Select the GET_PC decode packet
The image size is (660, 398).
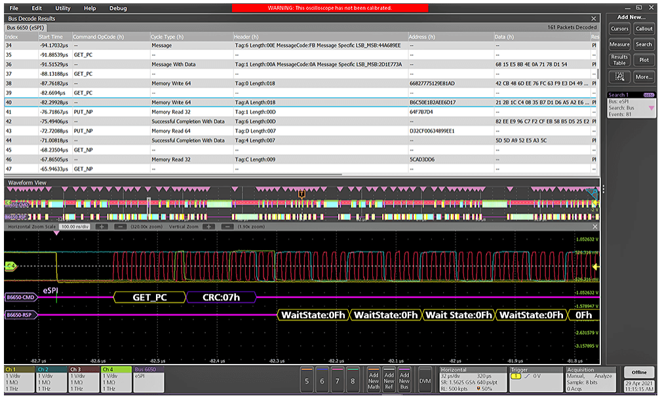(x=149, y=297)
